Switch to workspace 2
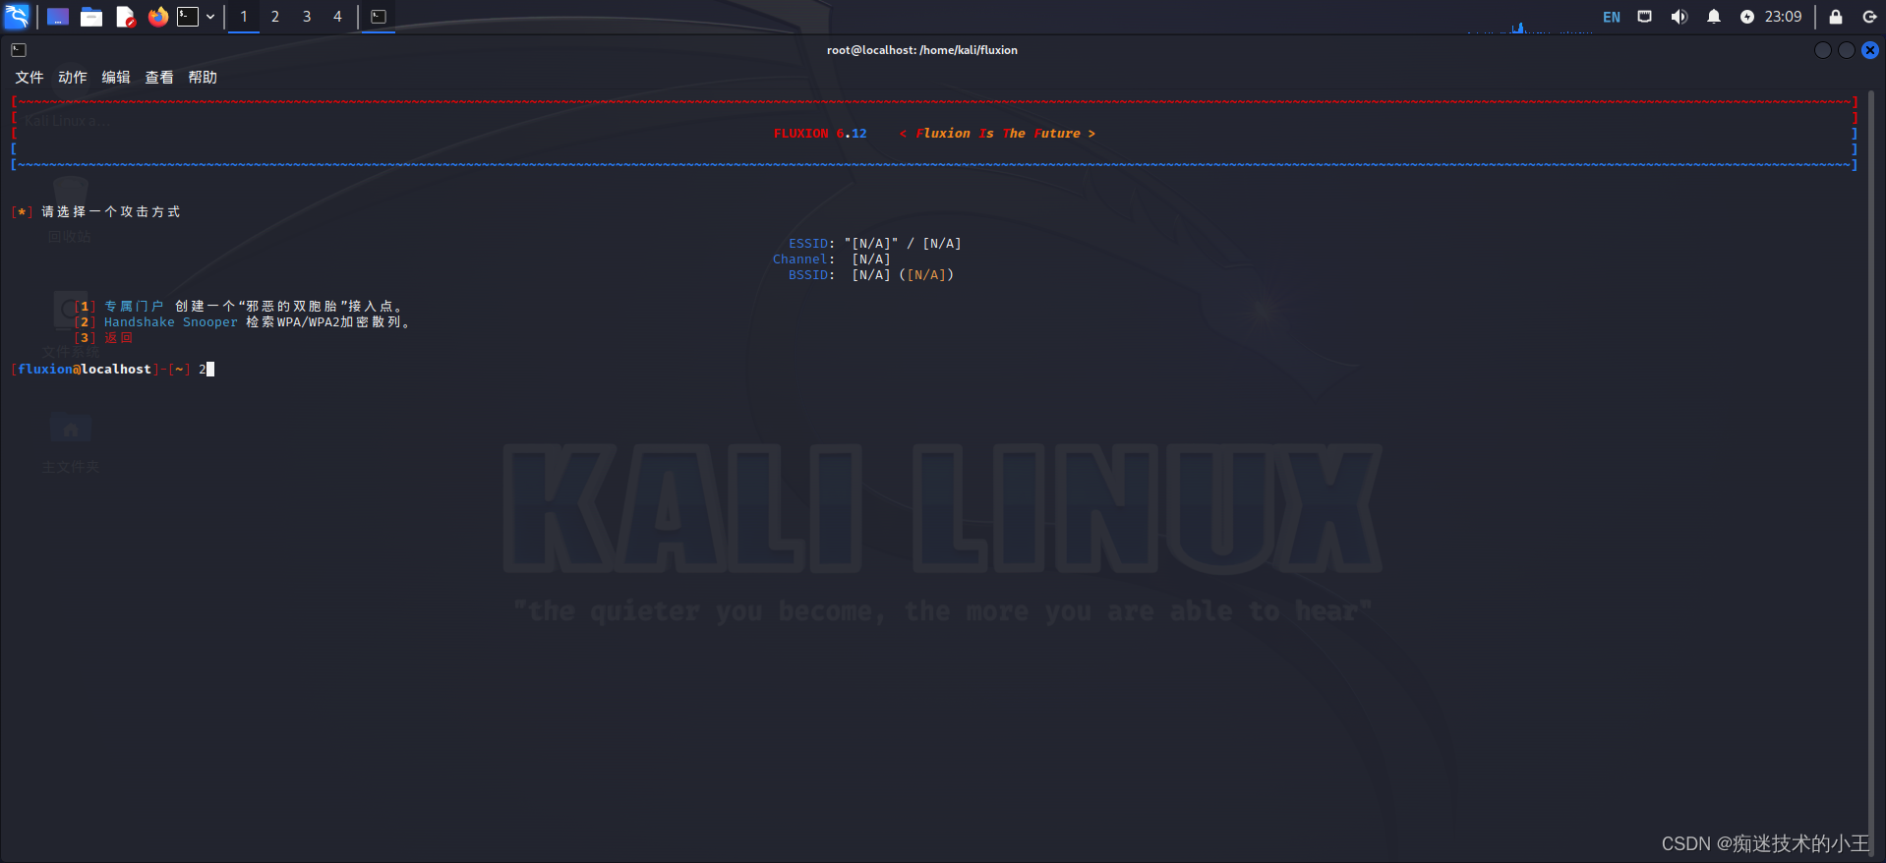Screen dimensions: 1886x863 275,17
